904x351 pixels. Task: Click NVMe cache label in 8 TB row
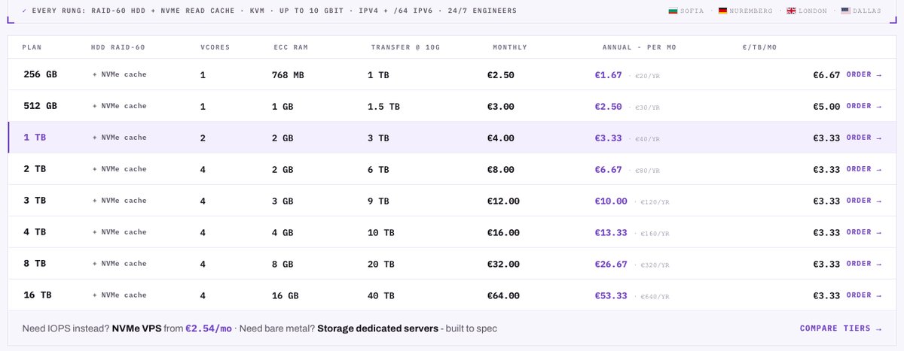(120, 264)
